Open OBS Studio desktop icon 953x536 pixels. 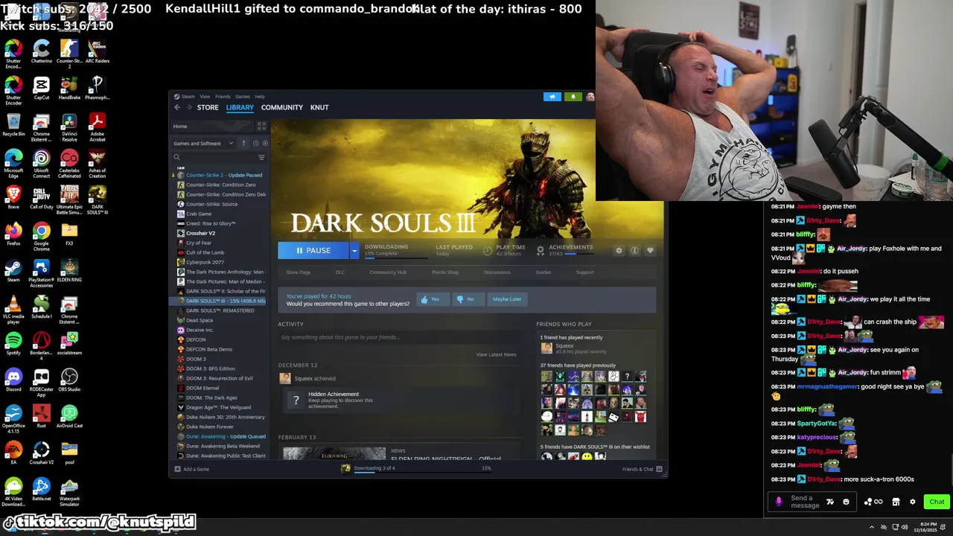69,380
